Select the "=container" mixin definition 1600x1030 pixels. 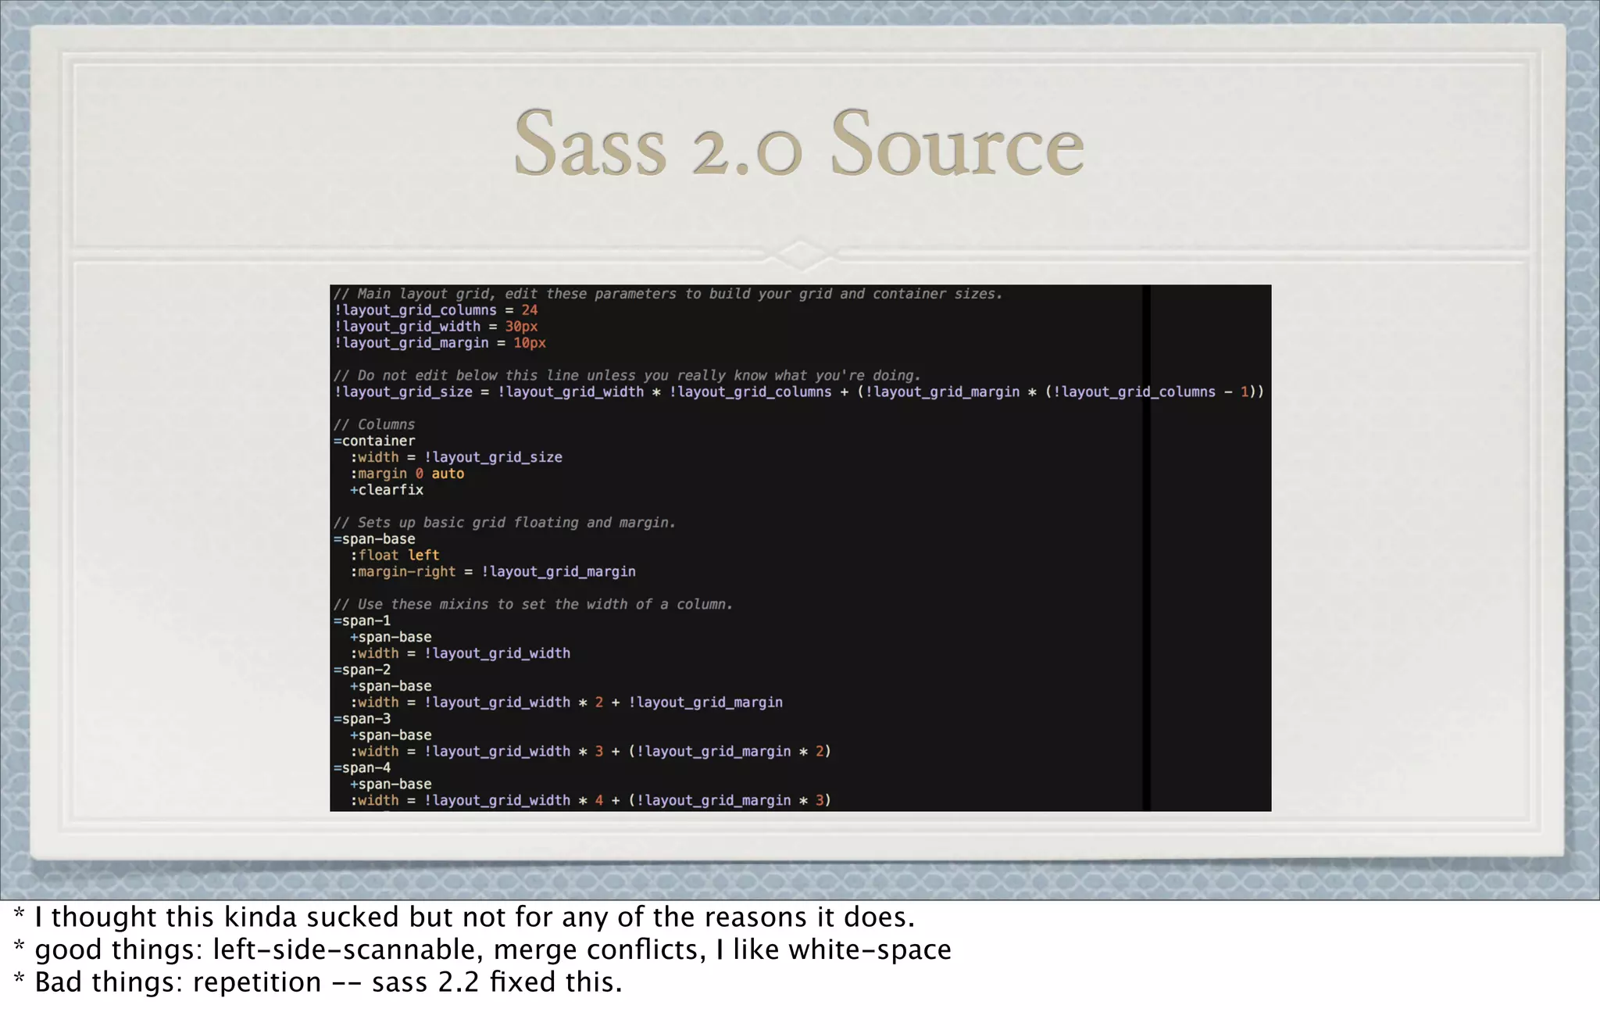pos(374,441)
